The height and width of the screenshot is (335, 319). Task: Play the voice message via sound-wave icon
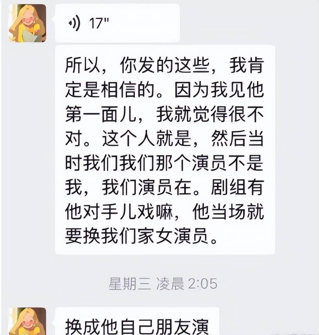(74, 23)
